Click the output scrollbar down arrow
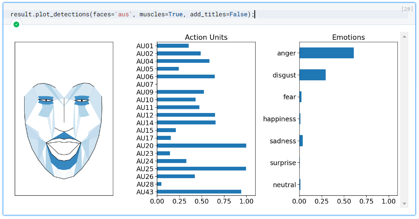Image resolution: width=419 pixels, height=219 pixels. pyautogui.click(x=404, y=203)
